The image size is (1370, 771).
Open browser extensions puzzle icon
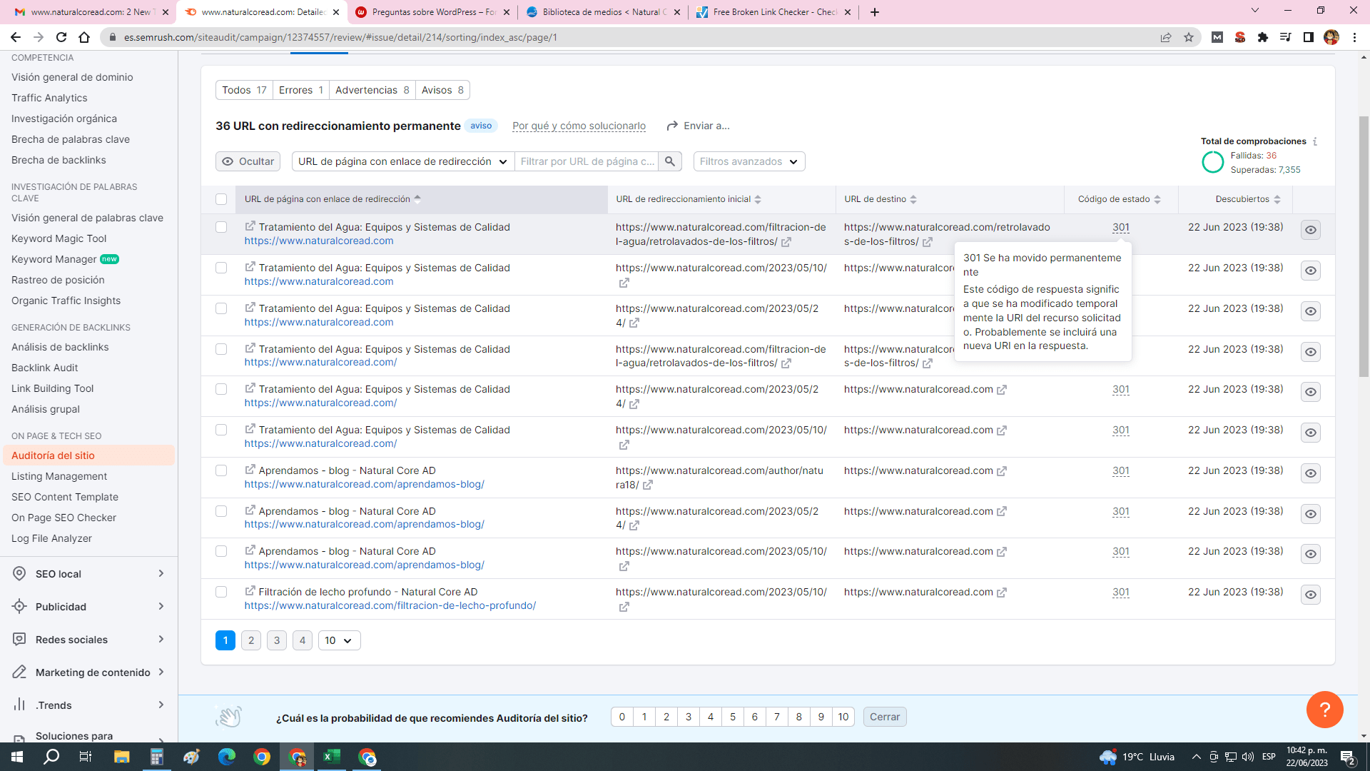pyautogui.click(x=1263, y=37)
